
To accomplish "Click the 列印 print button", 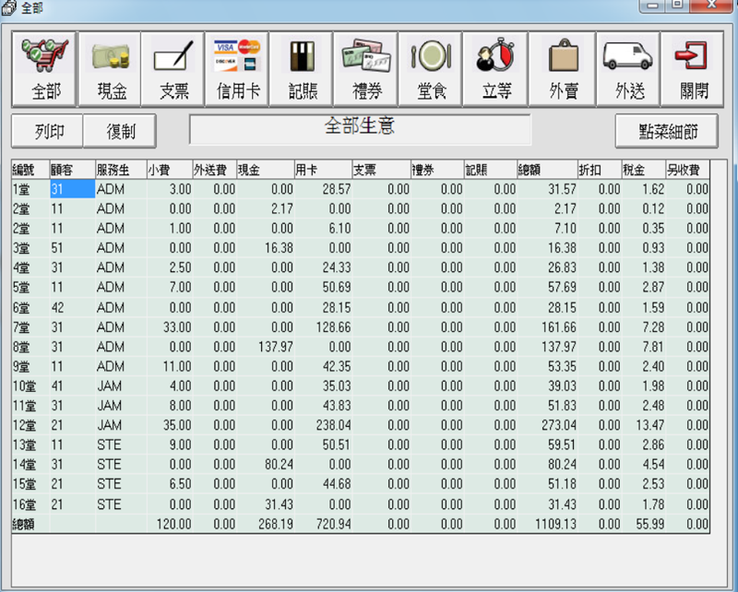I will point(48,131).
